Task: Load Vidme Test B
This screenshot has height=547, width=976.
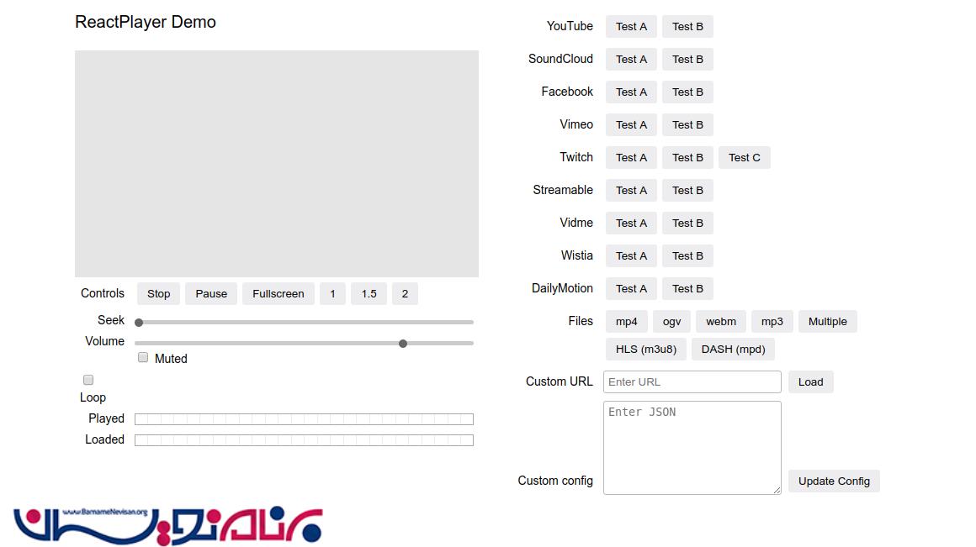Action: click(x=687, y=224)
